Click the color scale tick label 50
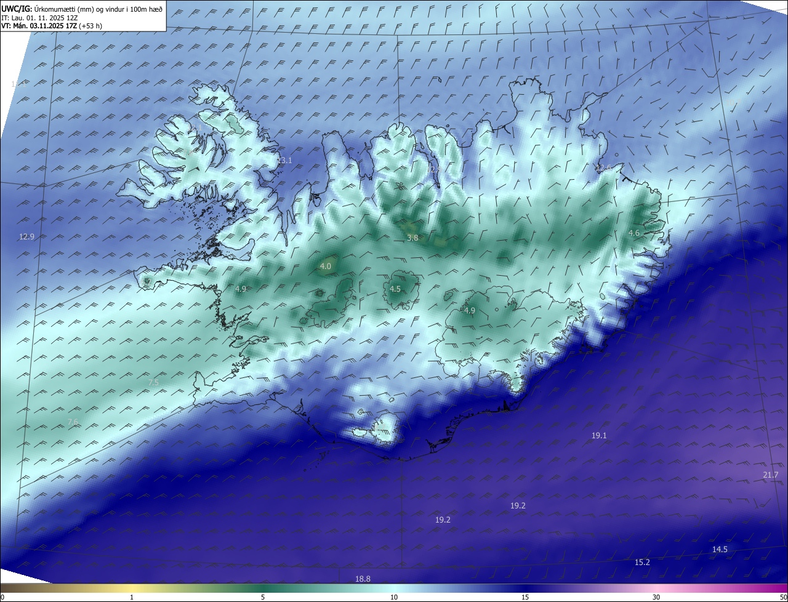The width and height of the screenshot is (788, 602). (x=783, y=597)
